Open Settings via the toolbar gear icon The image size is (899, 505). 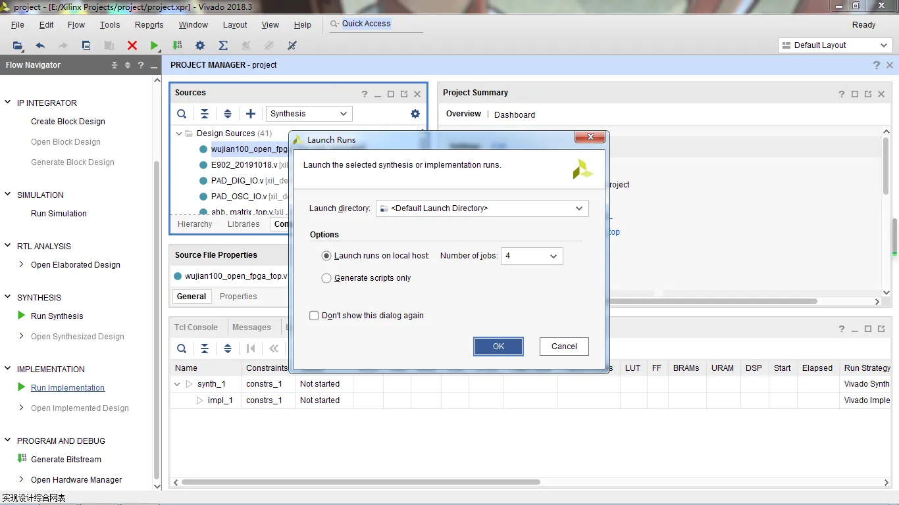[x=200, y=45]
